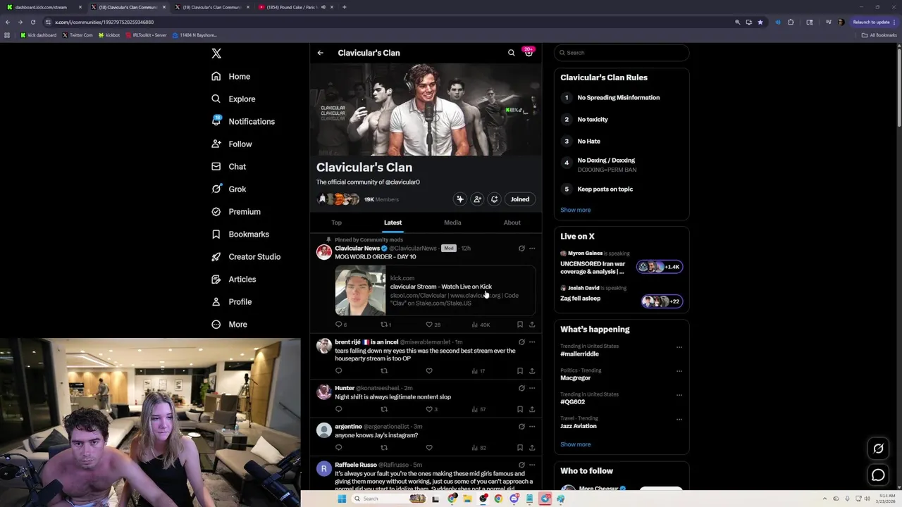Open more options for Jazz Aviation trend
902x507 pixels.
(679, 419)
